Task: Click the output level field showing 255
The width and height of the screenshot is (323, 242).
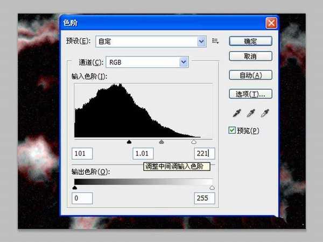Action: (x=204, y=198)
